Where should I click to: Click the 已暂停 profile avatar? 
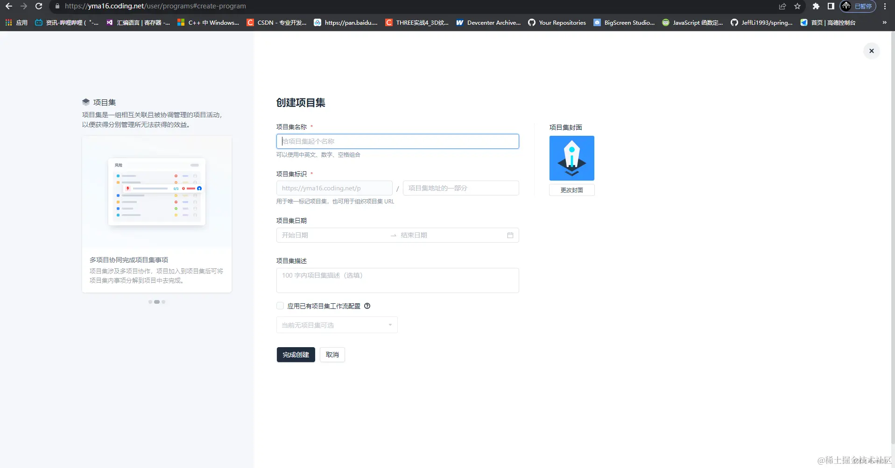pyautogui.click(x=847, y=6)
